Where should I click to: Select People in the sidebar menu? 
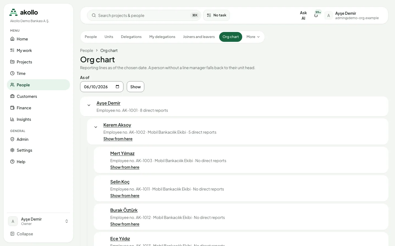tap(38, 85)
